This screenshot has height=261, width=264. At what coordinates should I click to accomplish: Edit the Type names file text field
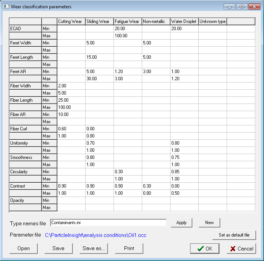[108, 223]
